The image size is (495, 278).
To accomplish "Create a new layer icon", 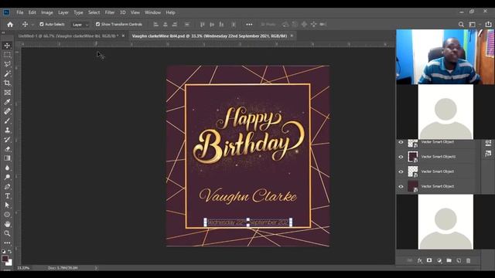I will point(459,261).
